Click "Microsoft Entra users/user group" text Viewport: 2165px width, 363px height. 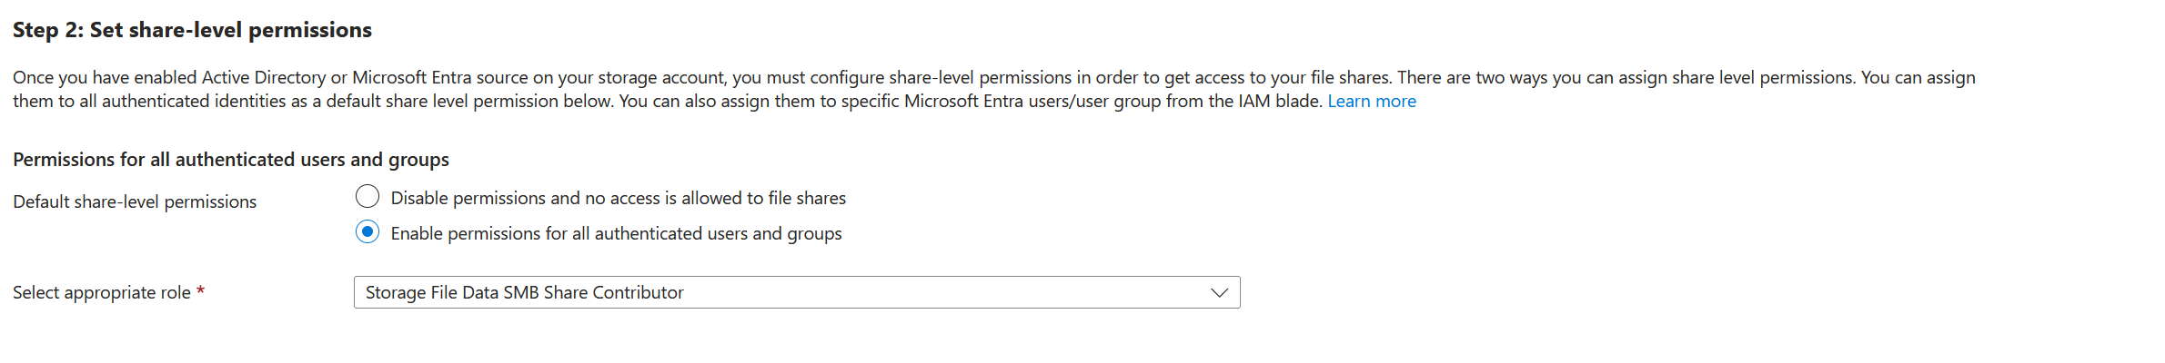point(1032,102)
